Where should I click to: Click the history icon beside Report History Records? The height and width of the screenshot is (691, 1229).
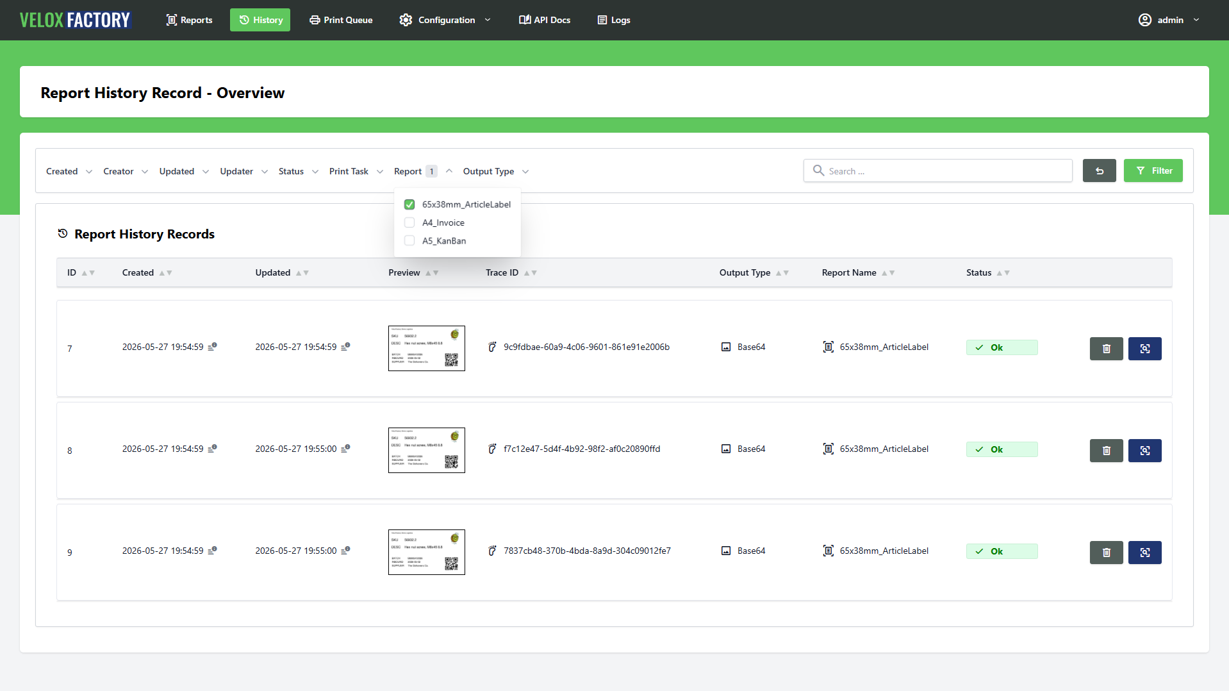point(63,233)
